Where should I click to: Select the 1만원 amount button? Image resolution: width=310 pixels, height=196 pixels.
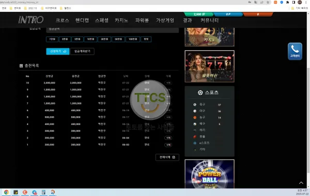[x=52, y=39]
